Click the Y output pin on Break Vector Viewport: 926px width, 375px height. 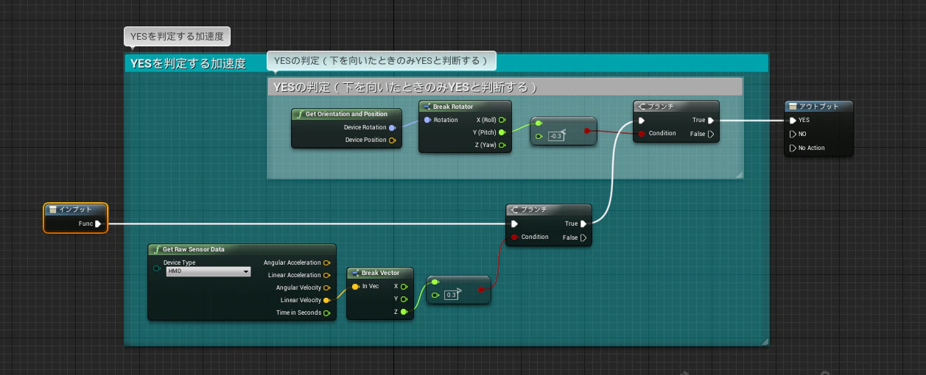[x=404, y=299]
